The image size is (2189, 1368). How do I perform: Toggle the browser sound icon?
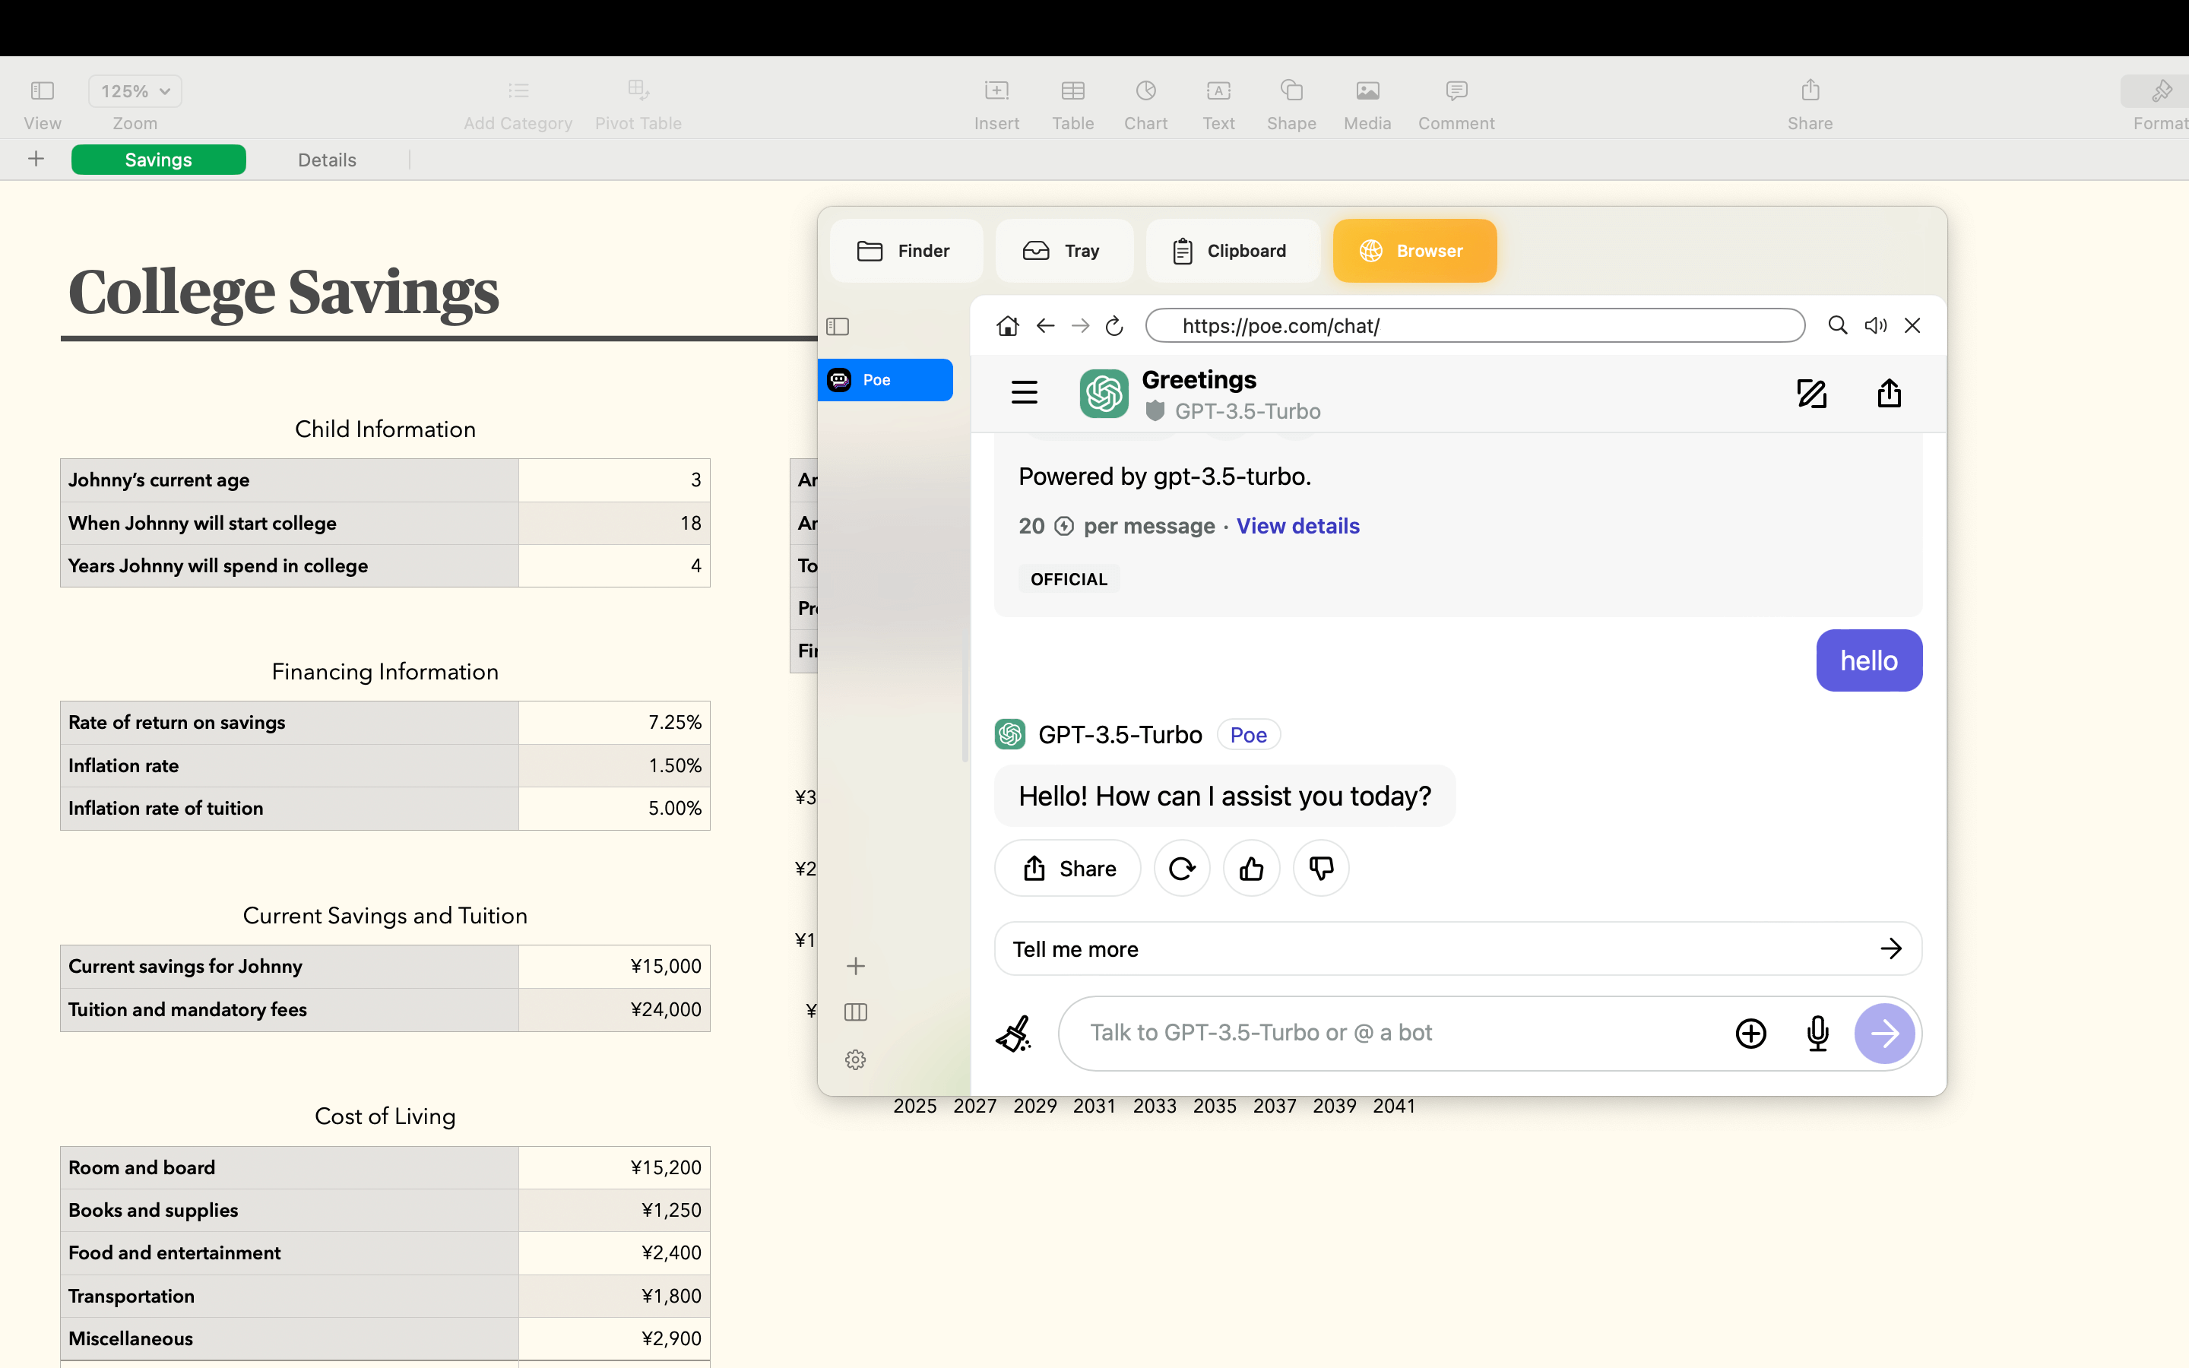pyautogui.click(x=1875, y=325)
